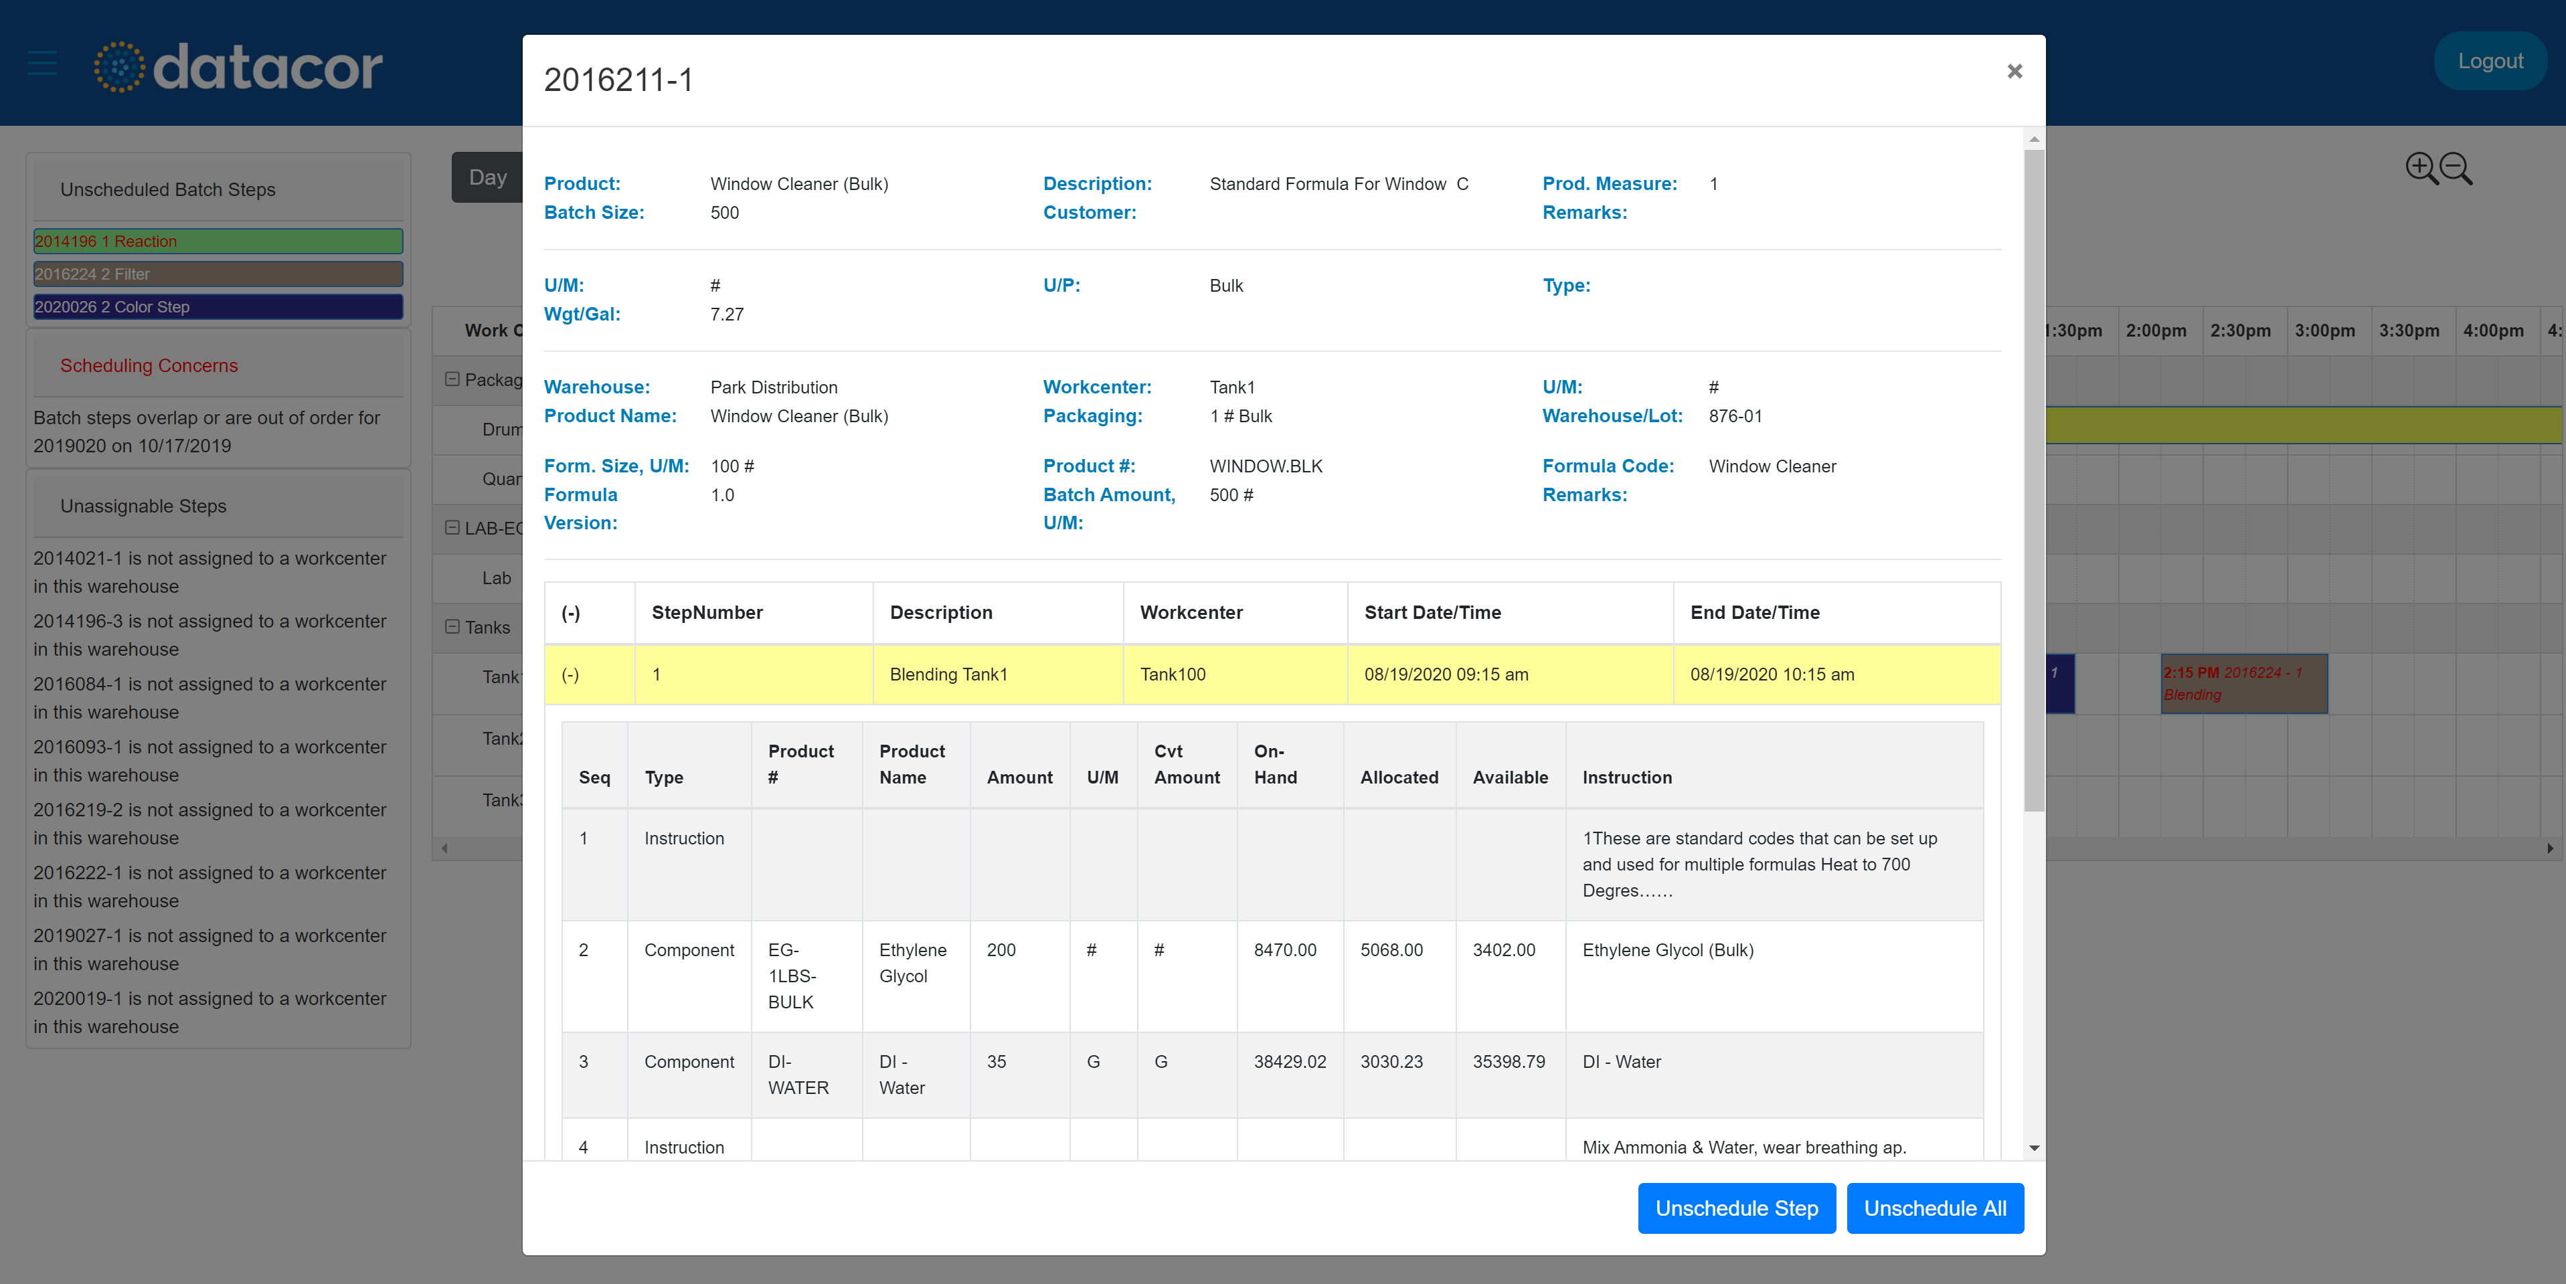Click schedule horizontal scroll right arrow

click(2550, 848)
